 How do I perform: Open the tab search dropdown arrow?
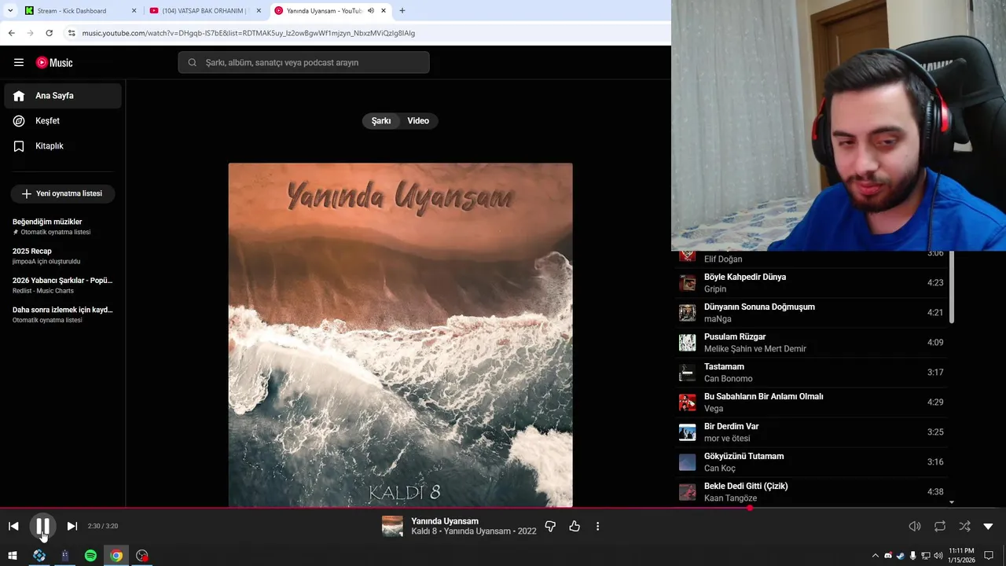point(9,11)
